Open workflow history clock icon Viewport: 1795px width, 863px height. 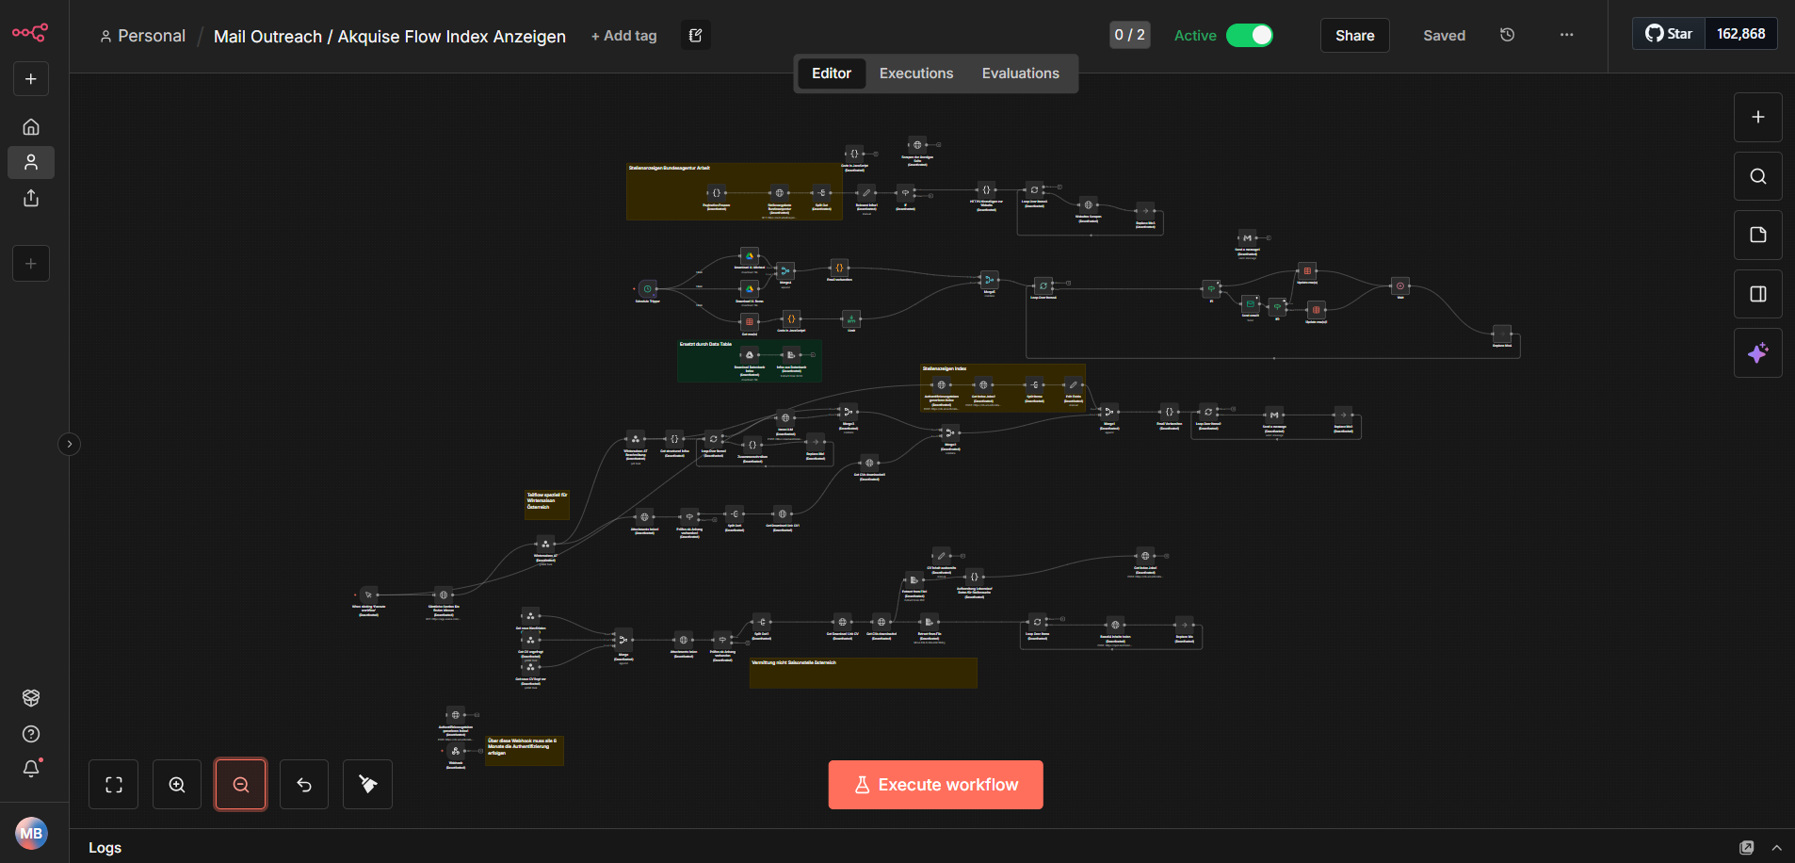[1507, 35]
